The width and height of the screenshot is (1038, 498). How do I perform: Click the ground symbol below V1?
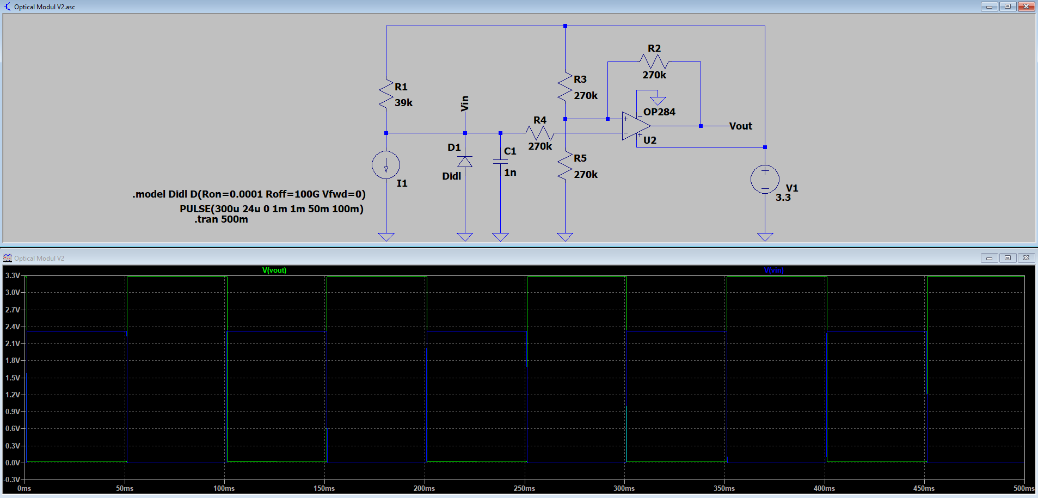pyautogui.click(x=764, y=236)
